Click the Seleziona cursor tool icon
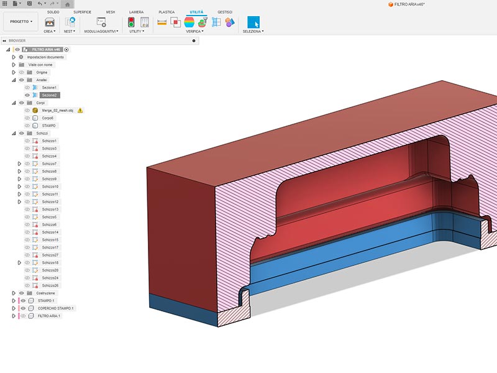The image size is (497, 373). [253, 22]
